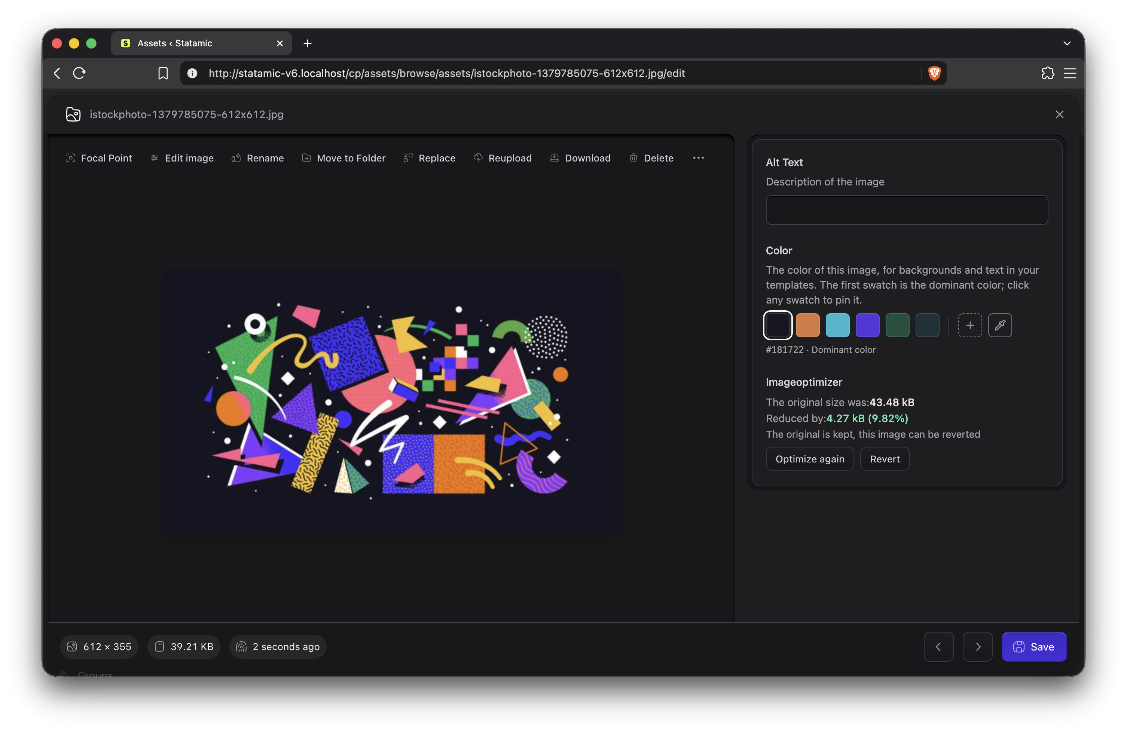Viewport: 1127px width, 732px height.
Task: Click Edit image in the toolbar
Action: 182,158
